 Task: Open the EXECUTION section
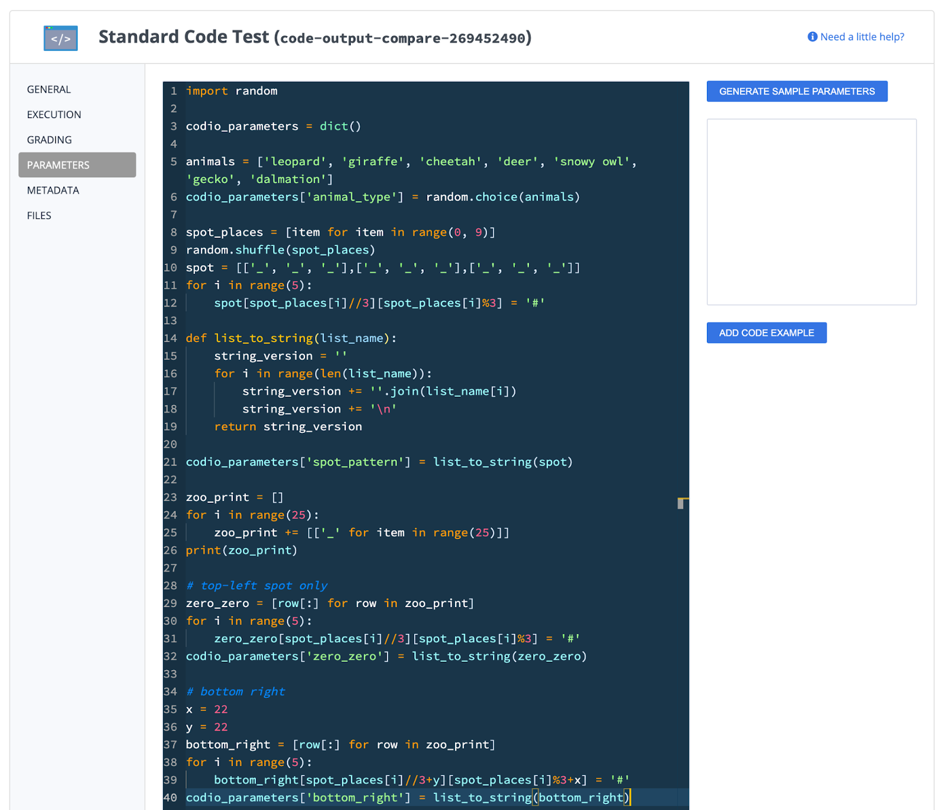tap(54, 114)
